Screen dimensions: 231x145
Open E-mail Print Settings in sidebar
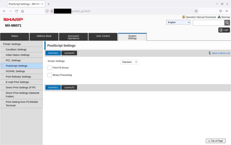[x=21, y=82]
